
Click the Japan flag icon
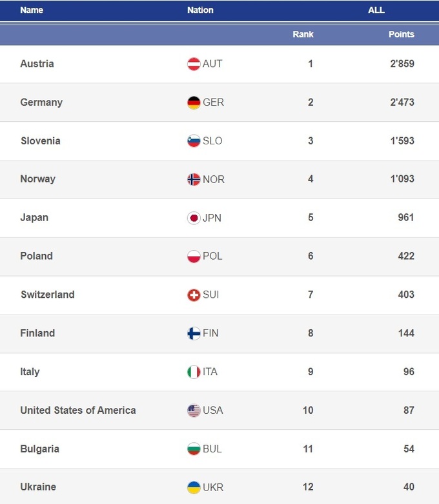pyautogui.click(x=194, y=218)
